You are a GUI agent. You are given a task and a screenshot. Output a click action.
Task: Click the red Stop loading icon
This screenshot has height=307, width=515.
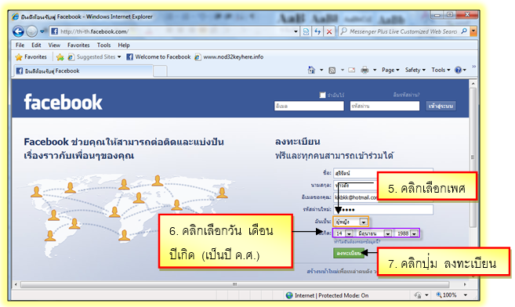pyautogui.click(x=329, y=31)
